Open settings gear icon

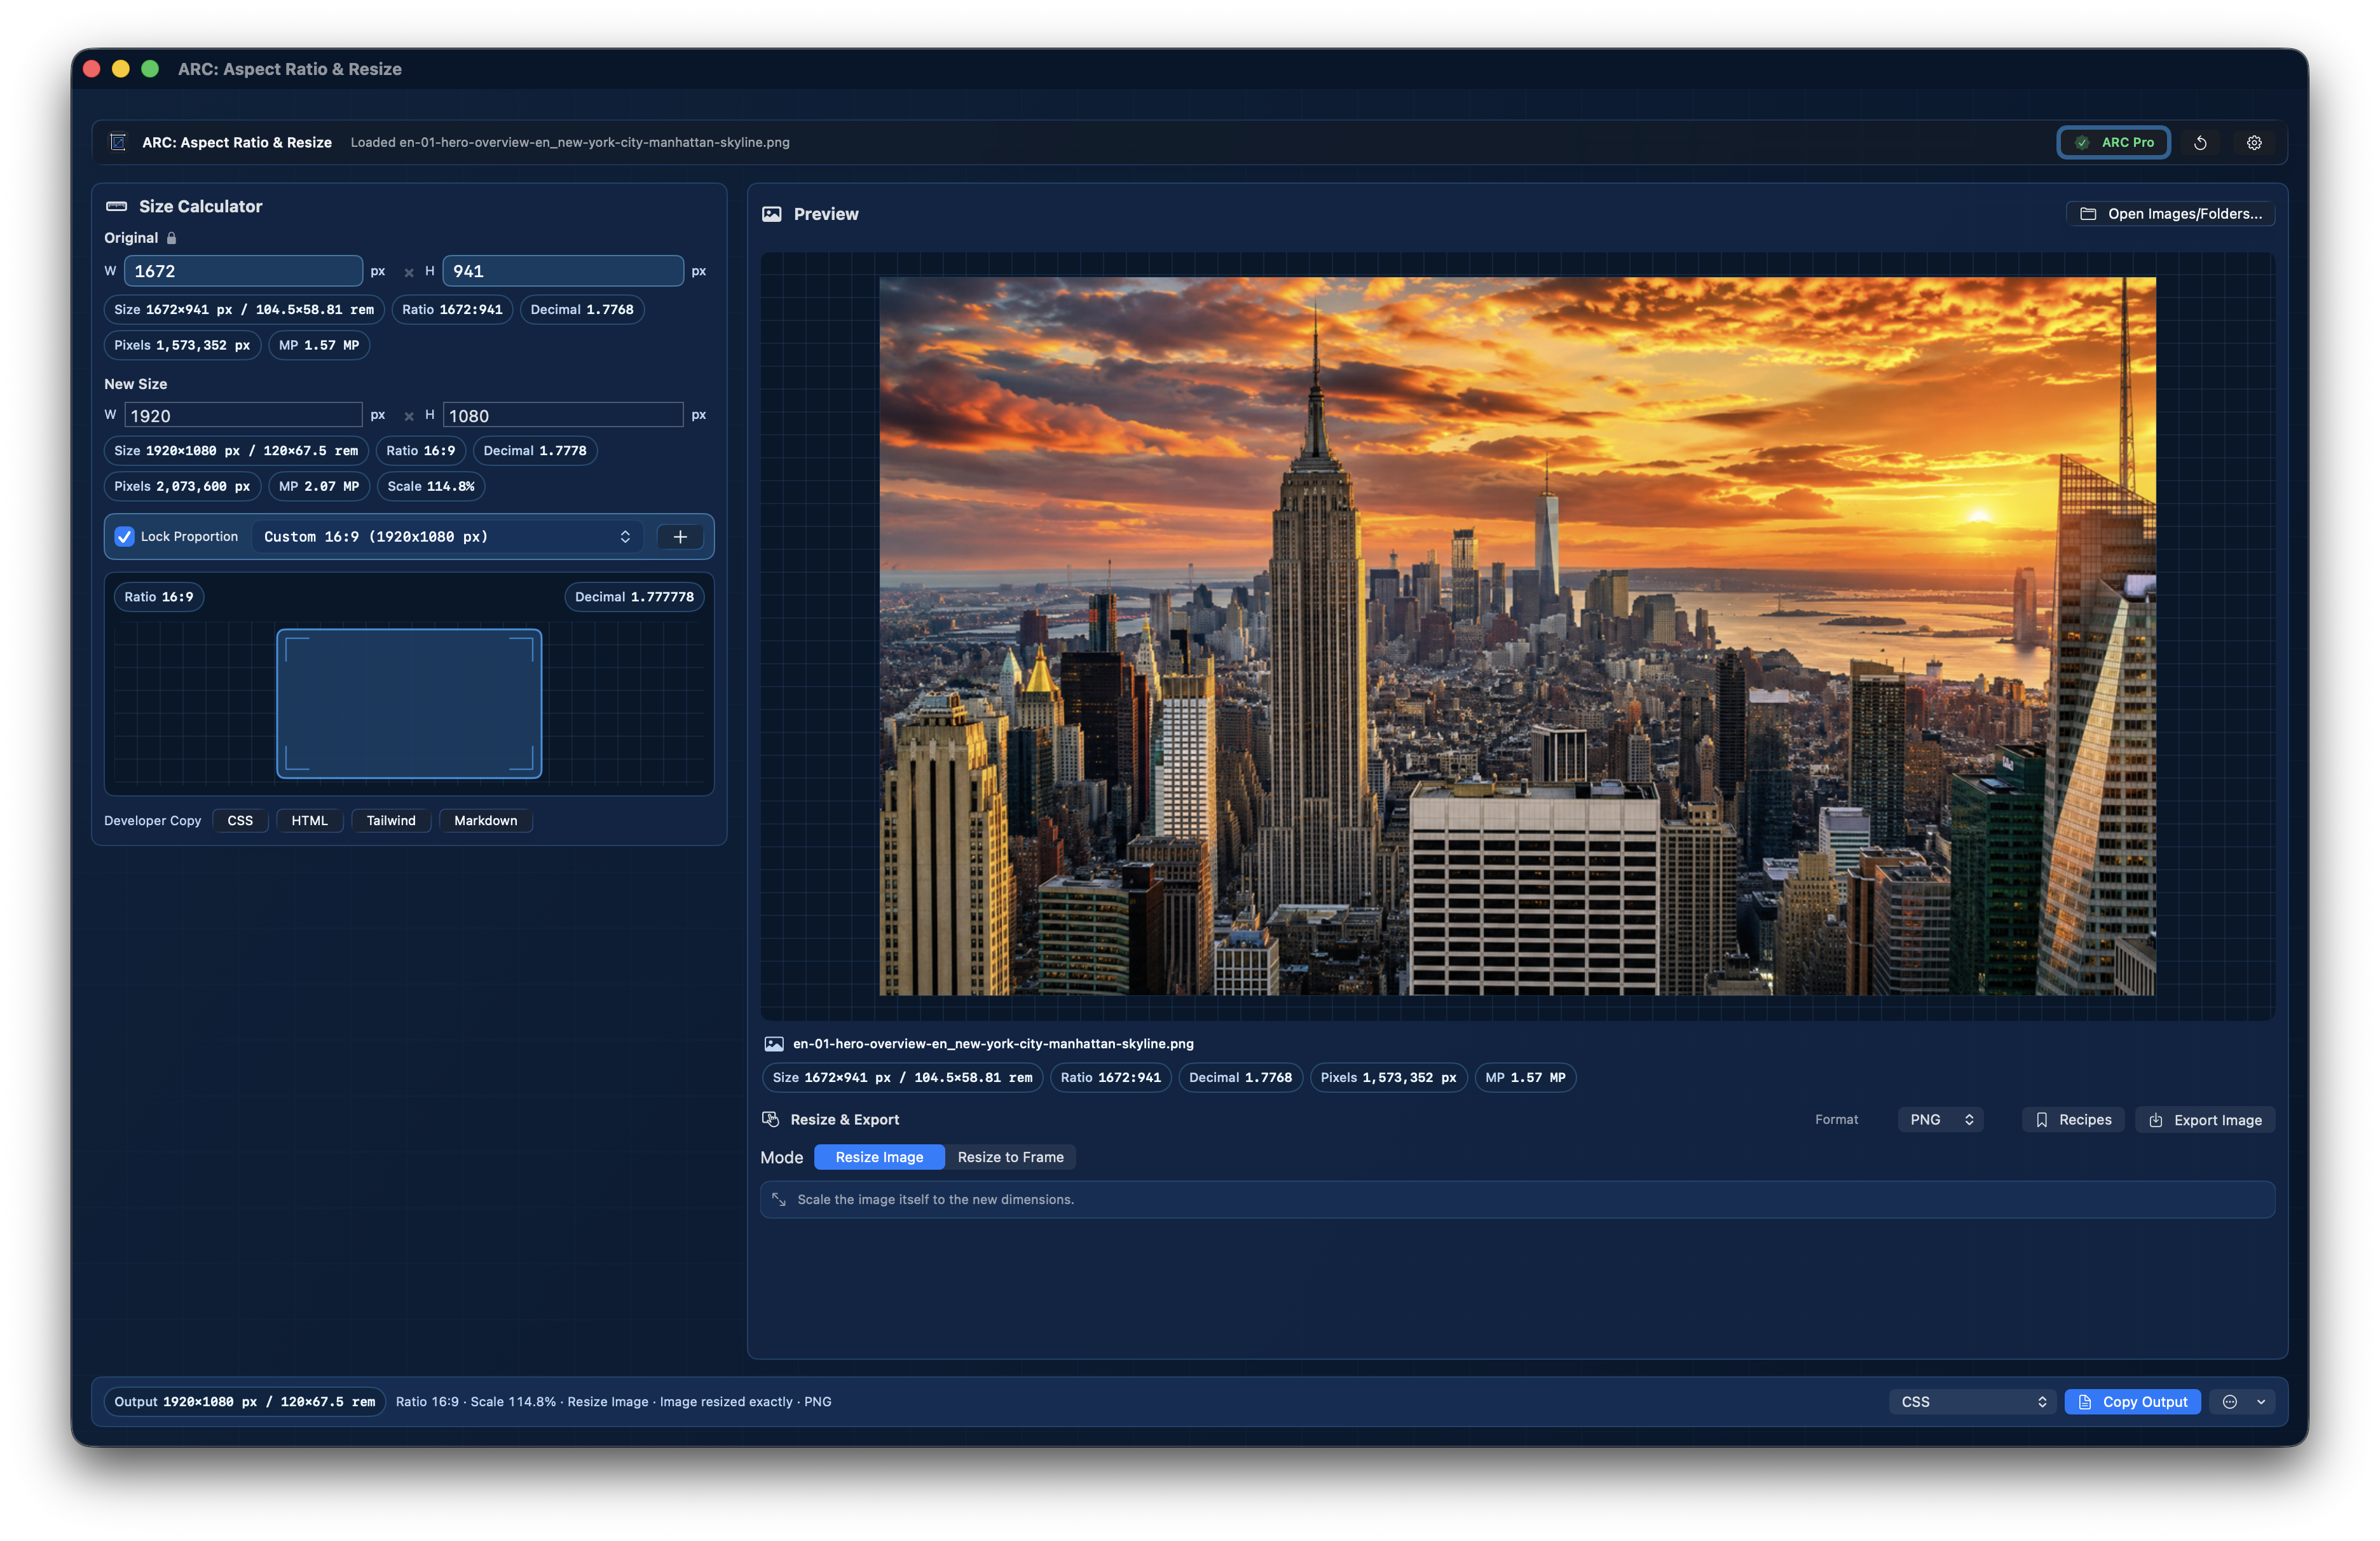click(2254, 143)
